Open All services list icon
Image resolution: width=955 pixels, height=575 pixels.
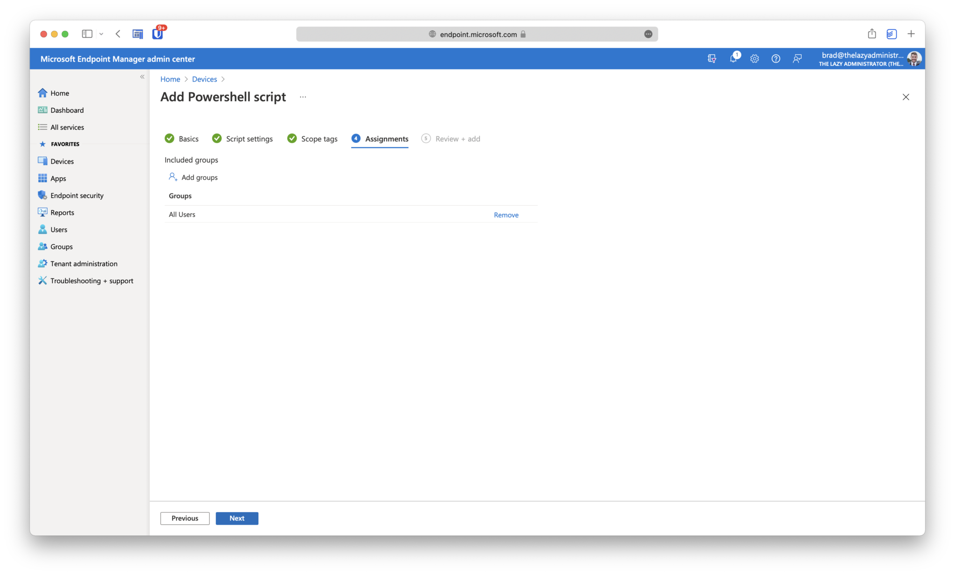point(42,127)
